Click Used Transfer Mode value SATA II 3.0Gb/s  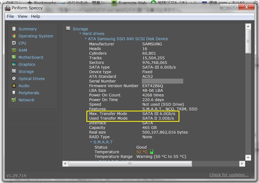[158, 118]
